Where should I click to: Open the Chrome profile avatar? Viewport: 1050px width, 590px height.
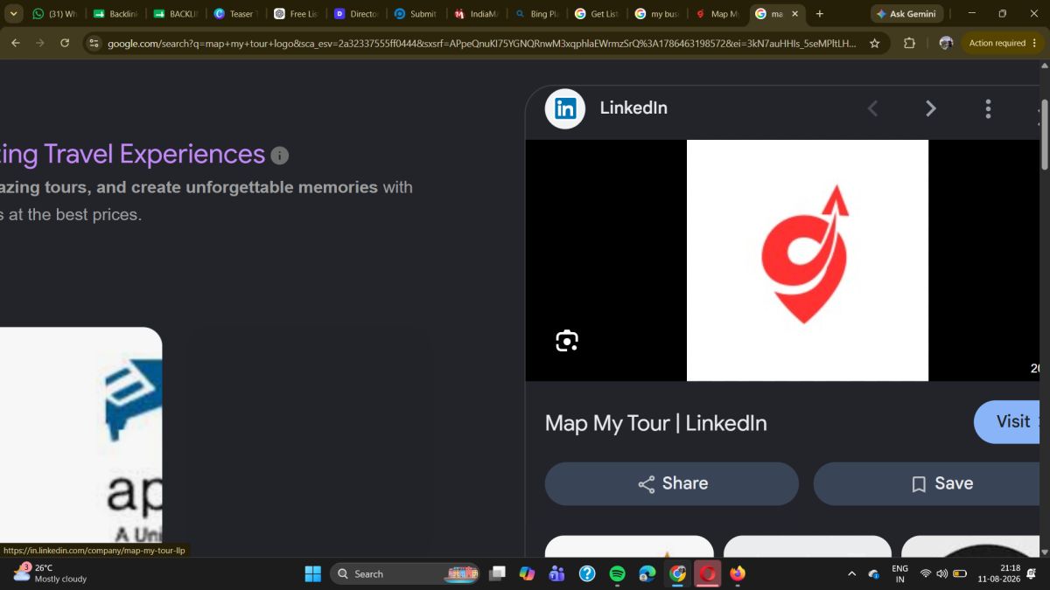click(945, 43)
